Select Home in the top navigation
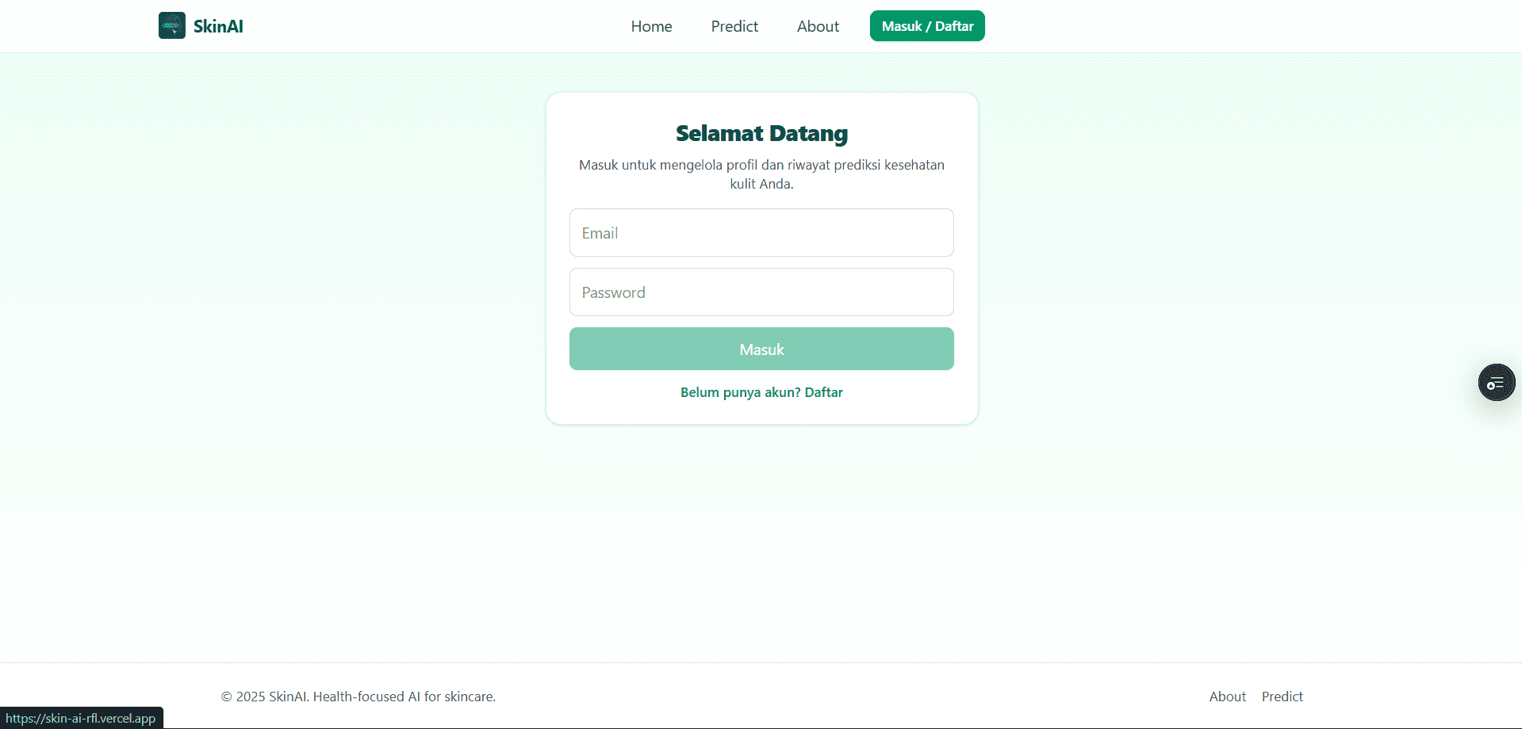Image resolution: width=1522 pixels, height=729 pixels. tap(650, 26)
